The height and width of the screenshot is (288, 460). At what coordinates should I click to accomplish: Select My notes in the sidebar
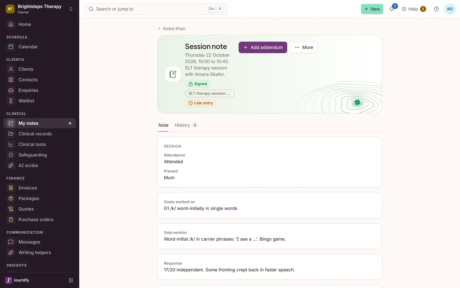click(x=40, y=123)
